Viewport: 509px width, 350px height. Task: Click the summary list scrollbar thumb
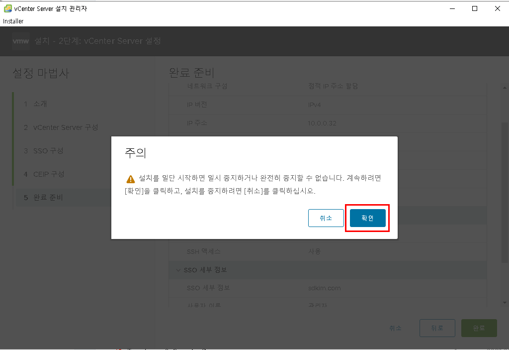505,192
